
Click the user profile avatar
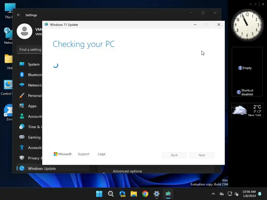tap(25, 31)
